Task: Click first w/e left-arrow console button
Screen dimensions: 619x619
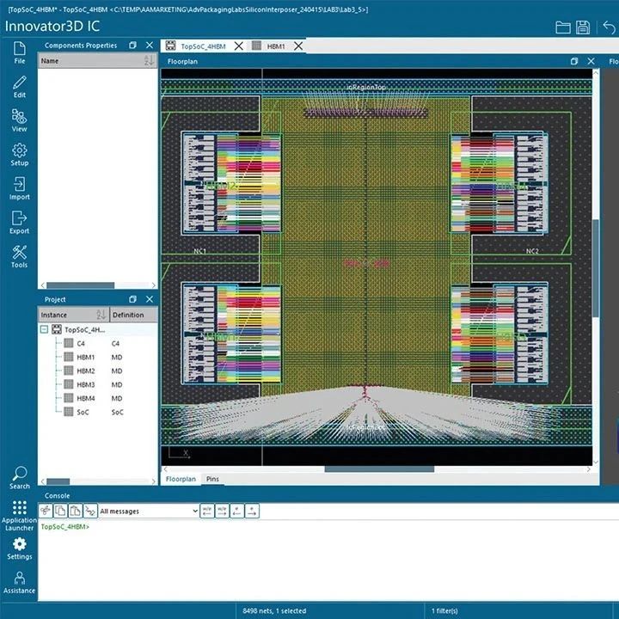Action: (207, 511)
